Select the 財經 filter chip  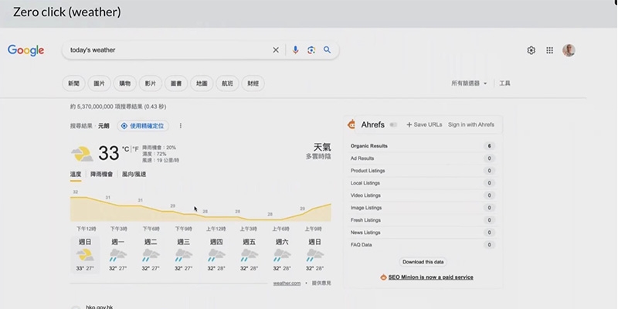[x=253, y=83]
